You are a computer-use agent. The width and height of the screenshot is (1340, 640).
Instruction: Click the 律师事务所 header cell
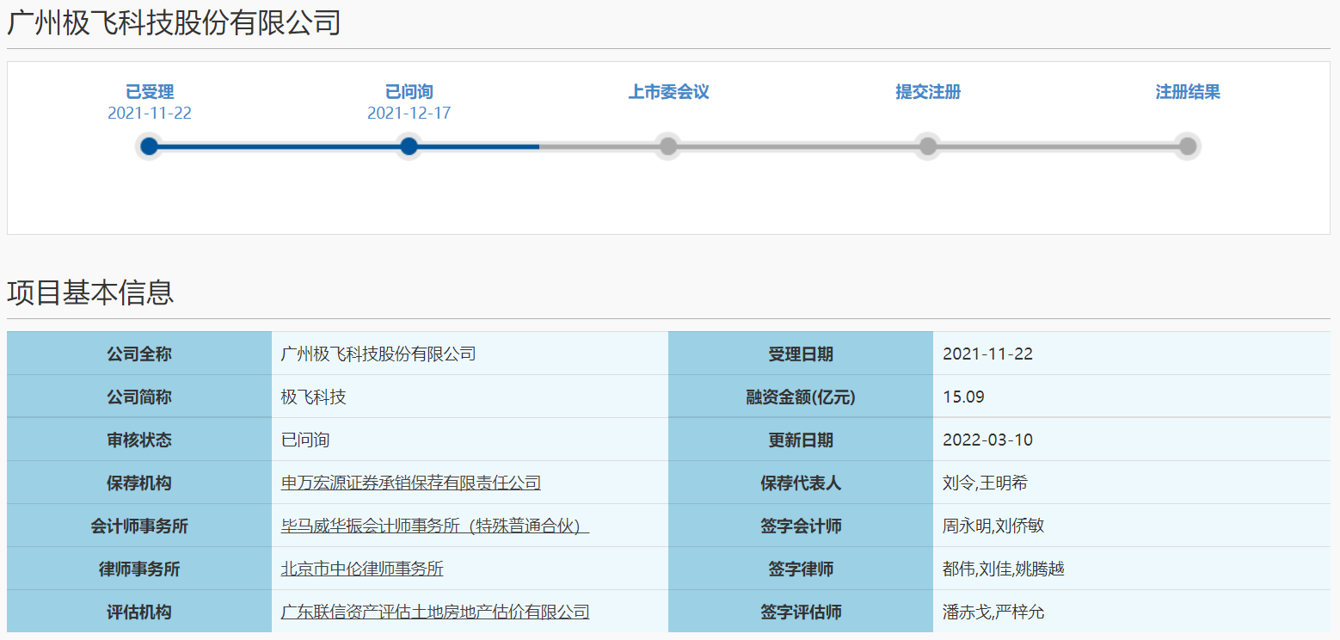[x=139, y=569]
